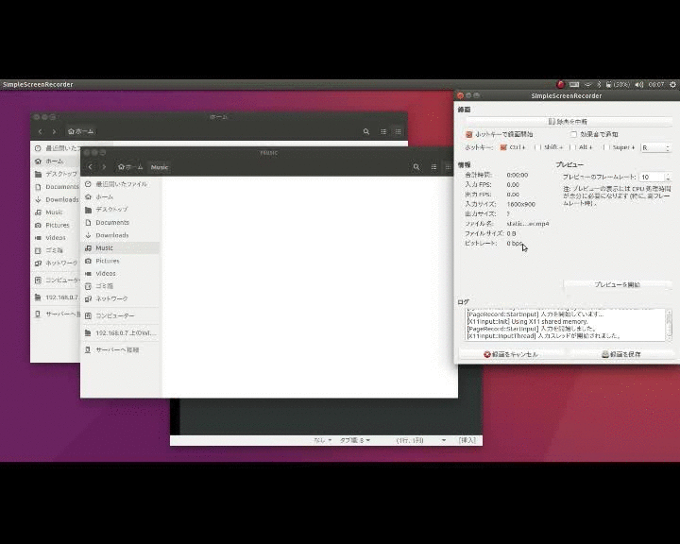
Task: Click サーバーへ接続 in Music window sidebar
Action: tap(120, 349)
